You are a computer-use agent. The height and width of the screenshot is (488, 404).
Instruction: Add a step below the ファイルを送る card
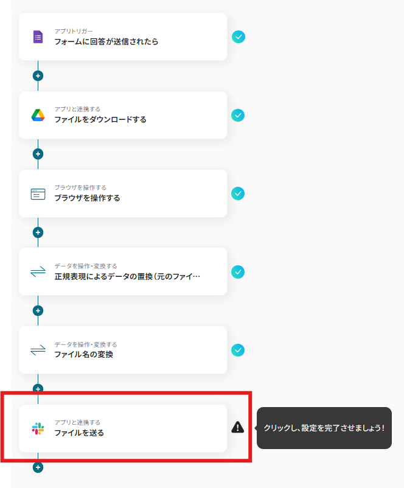tap(38, 467)
